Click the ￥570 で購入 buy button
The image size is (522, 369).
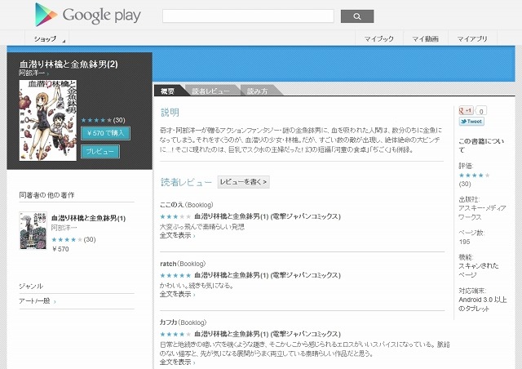105,133
